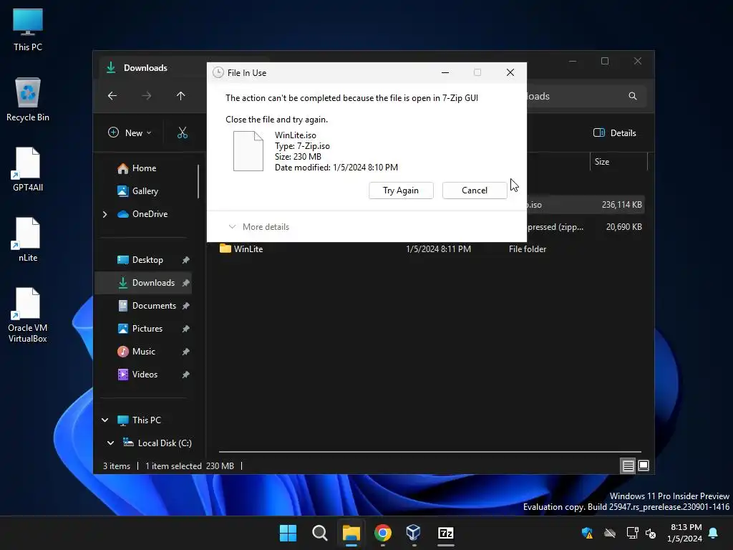733x550 pixels.
Task: Click the forward navigation arrow
Action: (146, 96)
